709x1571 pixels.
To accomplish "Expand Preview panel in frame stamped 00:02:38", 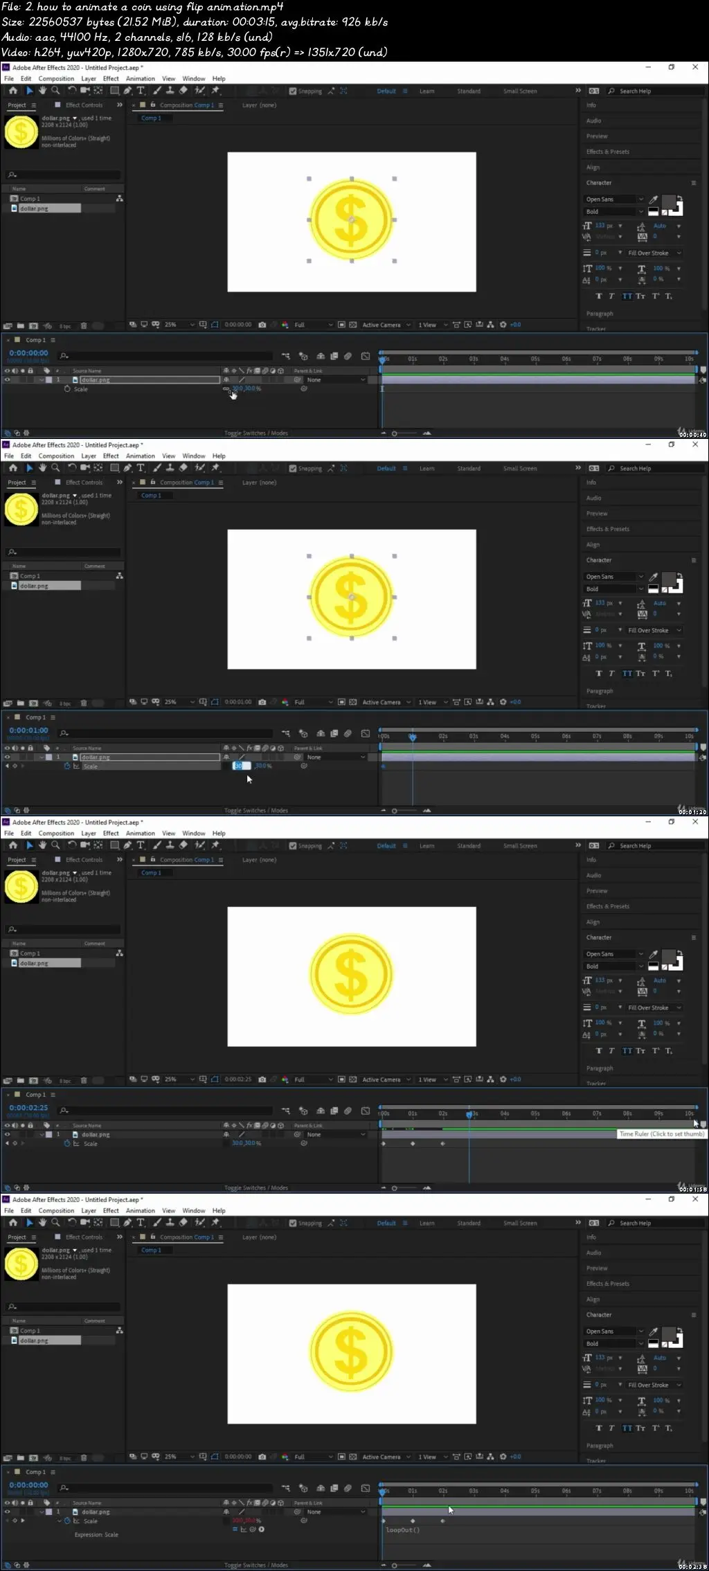I will [597, 1268].
